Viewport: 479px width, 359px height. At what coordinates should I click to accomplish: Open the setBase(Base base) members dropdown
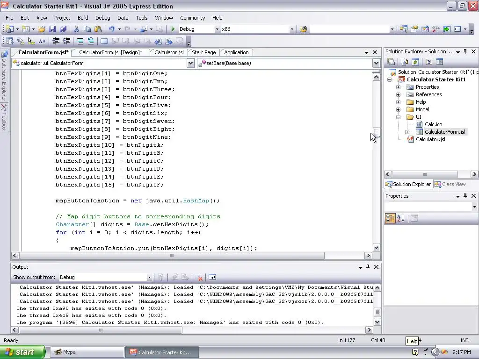[376, 63]
